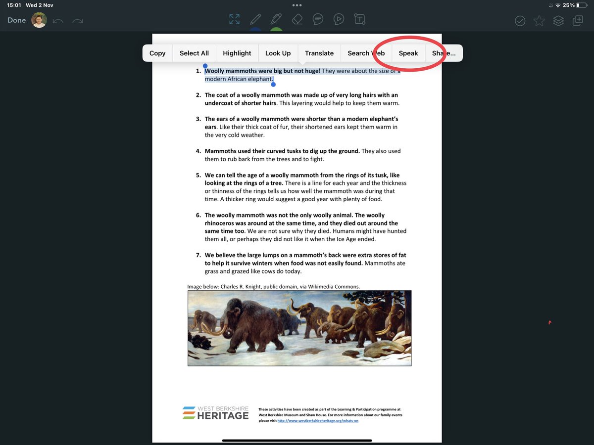Open the Translate option
Viewport: 594px width, 445px height.
319,53
